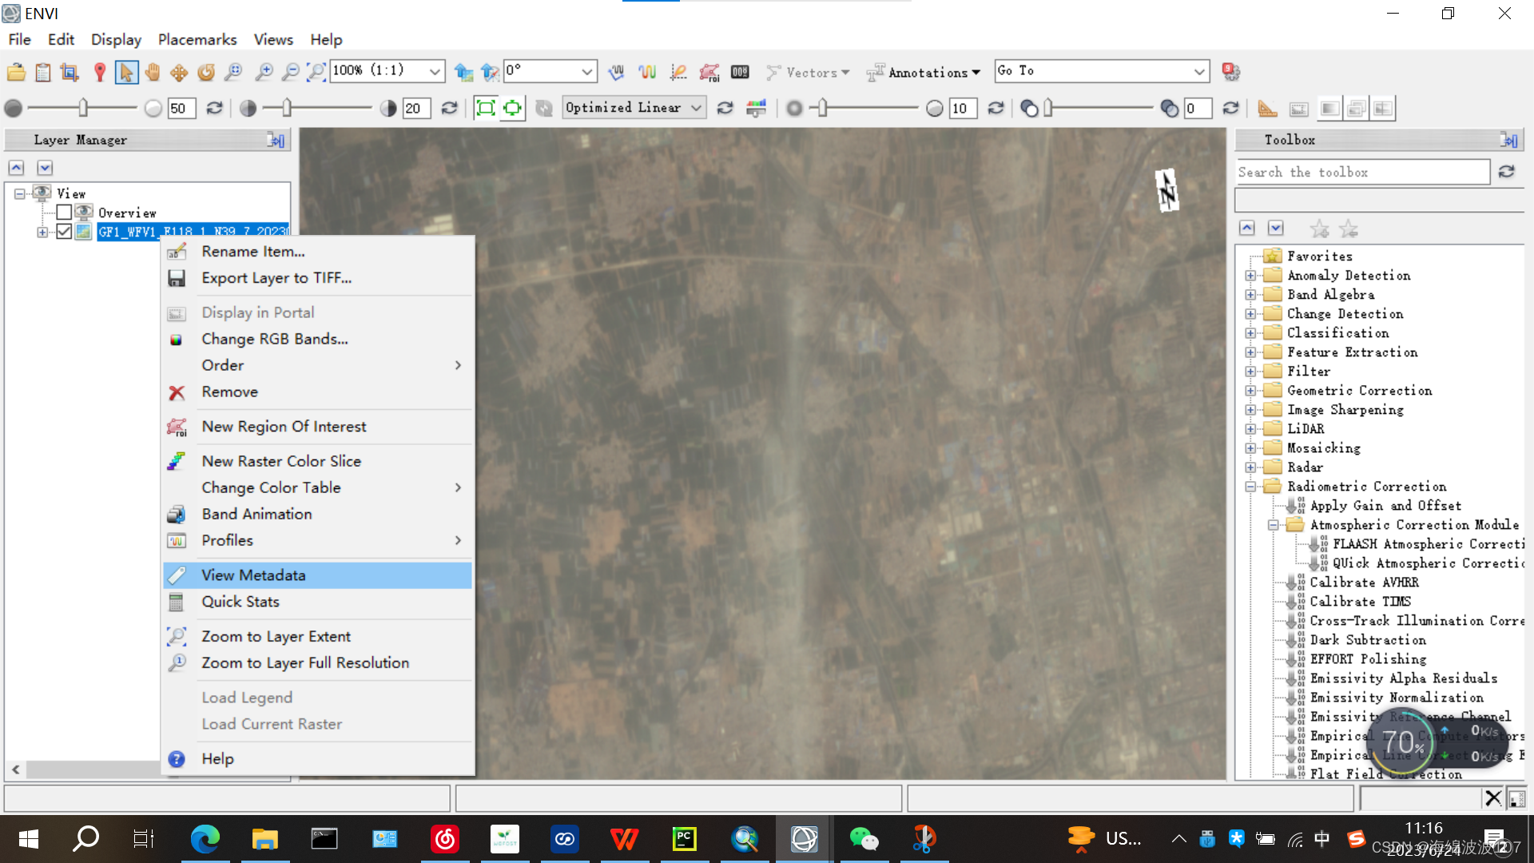
Task: Toggle the View node eye icon
Action: coord(42,193)
